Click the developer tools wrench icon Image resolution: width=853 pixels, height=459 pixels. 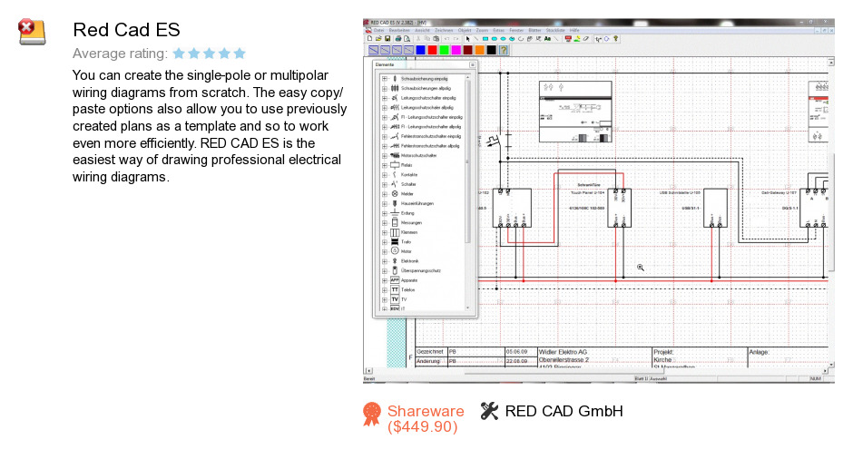(489, 411)
